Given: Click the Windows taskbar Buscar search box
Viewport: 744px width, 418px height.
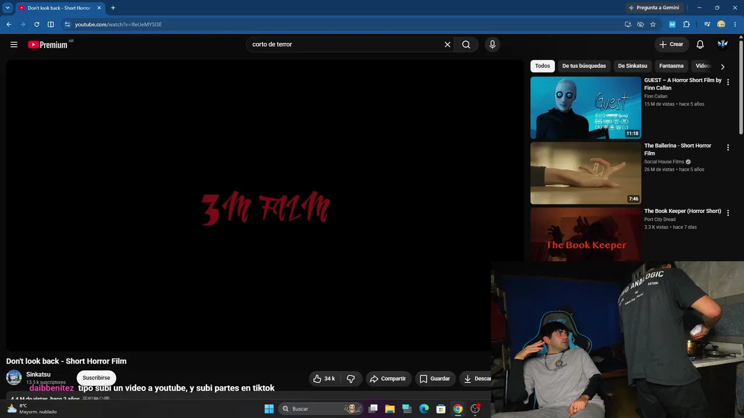Looking at the screenshot, I should coord(320,409).
